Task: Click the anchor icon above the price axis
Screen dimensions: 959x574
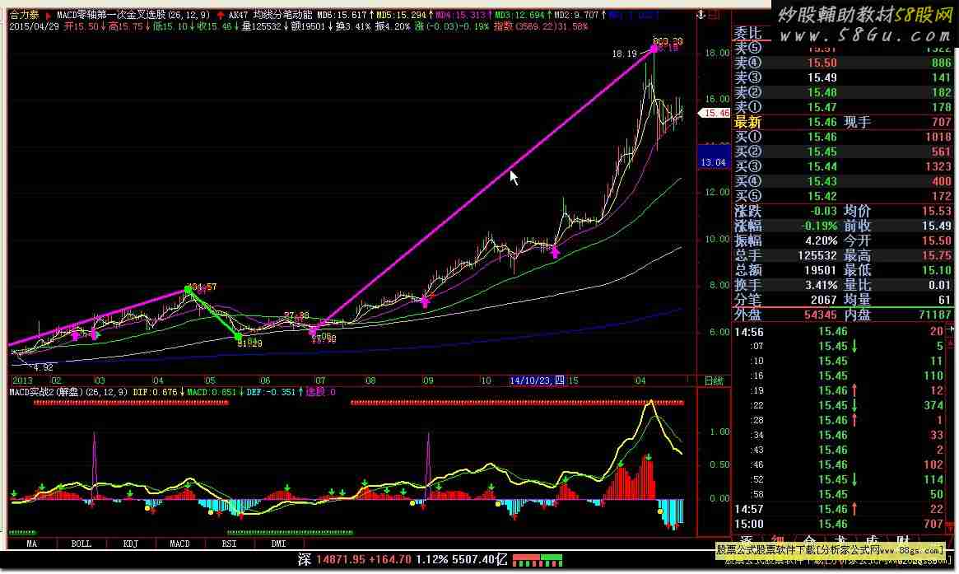Action: pos(701,14)
